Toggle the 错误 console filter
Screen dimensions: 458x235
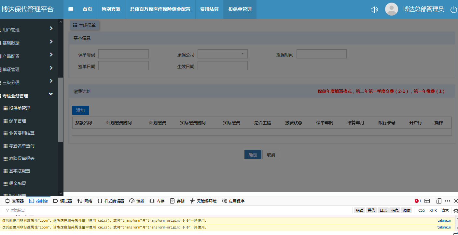pos(360,210)
